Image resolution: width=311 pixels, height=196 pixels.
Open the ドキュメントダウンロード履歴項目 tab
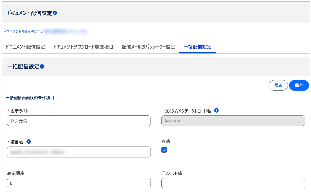coord(83,47)
